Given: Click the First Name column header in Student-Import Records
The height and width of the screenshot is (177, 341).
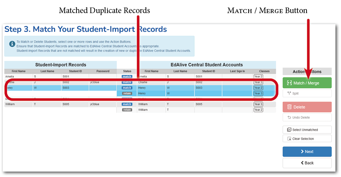Looking at the screenshot, I should coord(19,71).
